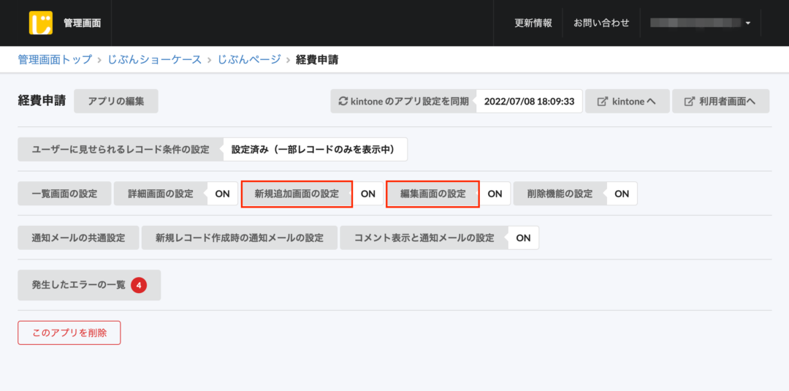Open 利用者画面へ external link button
The image size is (789, 391).
720,102
